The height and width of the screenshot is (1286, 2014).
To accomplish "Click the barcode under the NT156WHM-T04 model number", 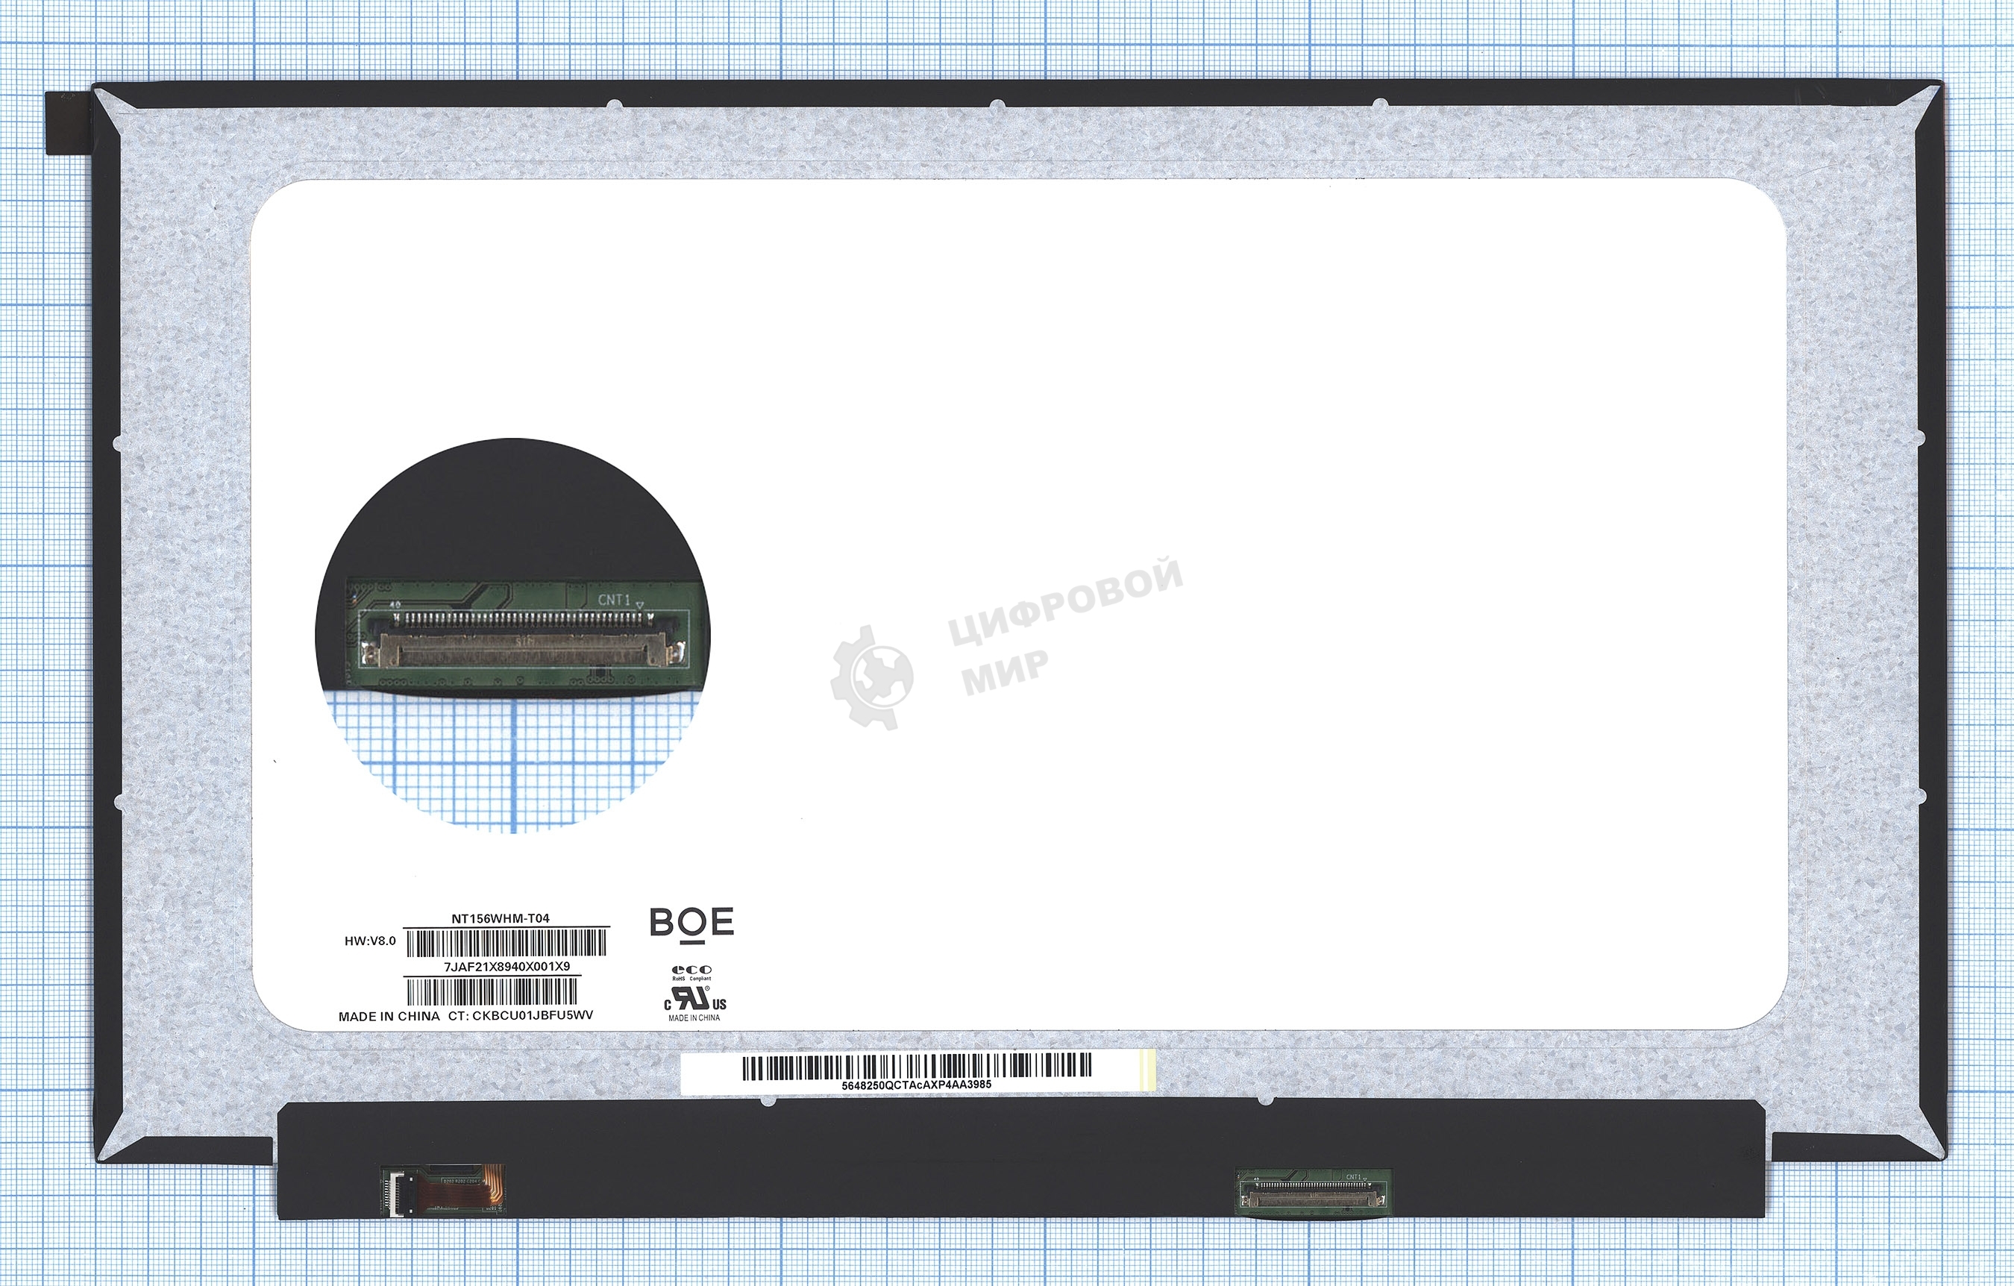I will pos(506,944).
